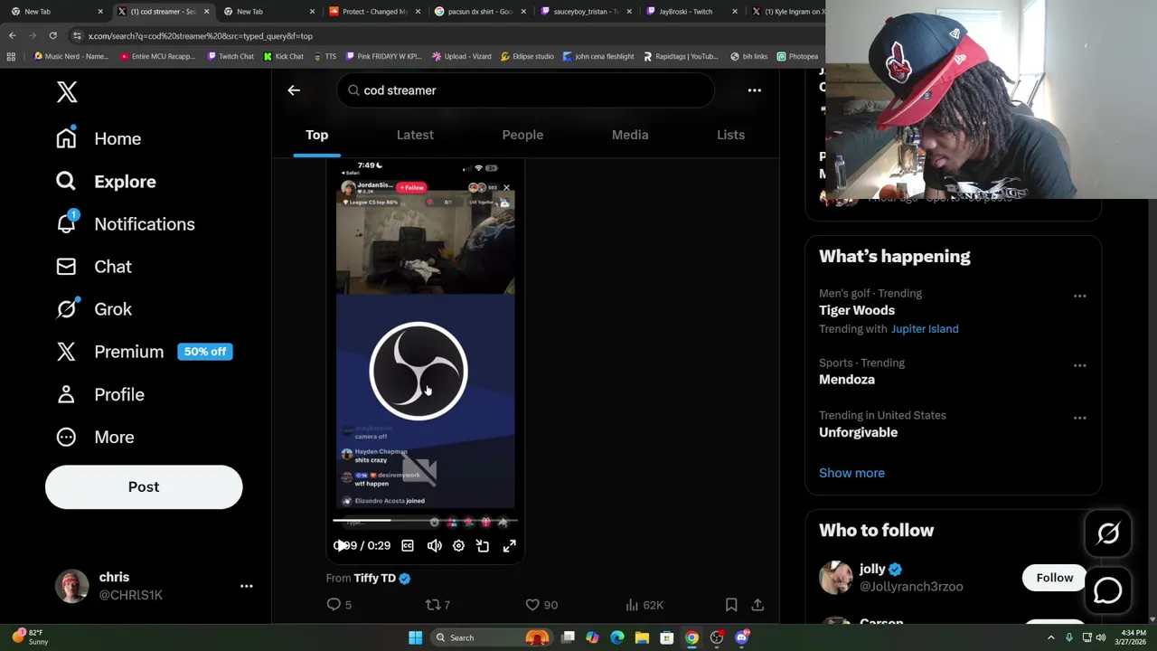The image size is (1157, 651).
Task: Open the Windows Start menu
Action: tap(415, 637)
